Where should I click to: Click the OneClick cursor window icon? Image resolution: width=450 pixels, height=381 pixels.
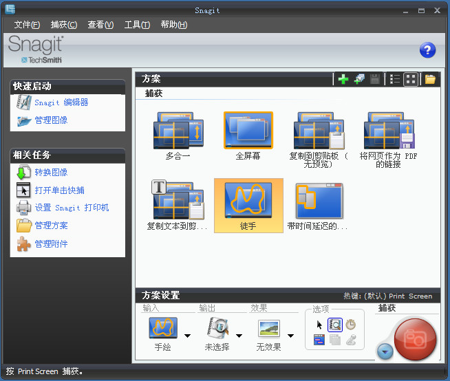point(23,190)
